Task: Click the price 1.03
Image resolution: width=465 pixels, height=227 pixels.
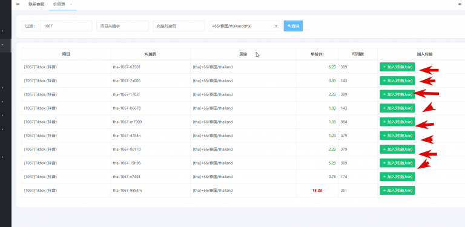Action: tap(332, 108)
